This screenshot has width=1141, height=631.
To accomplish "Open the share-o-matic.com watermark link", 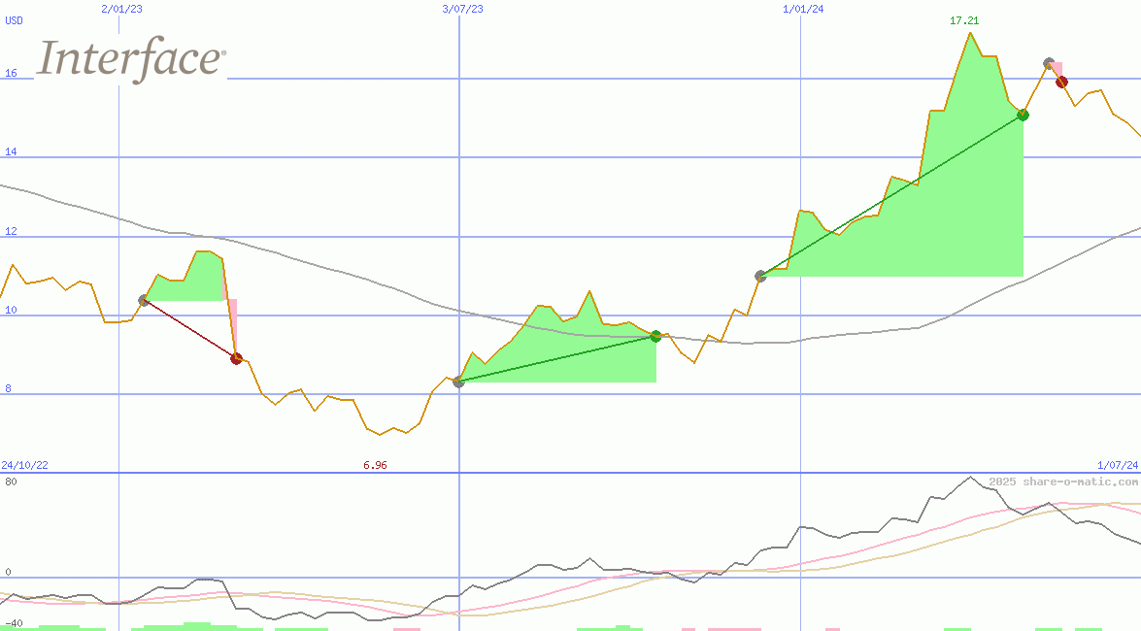I will pyautogui.click(x=1063, y=482).
